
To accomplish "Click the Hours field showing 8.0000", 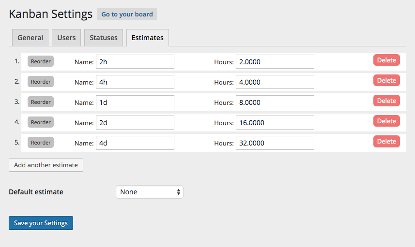I will click(275, 102).
